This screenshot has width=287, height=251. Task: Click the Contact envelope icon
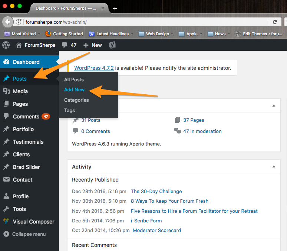coord(6,179)
